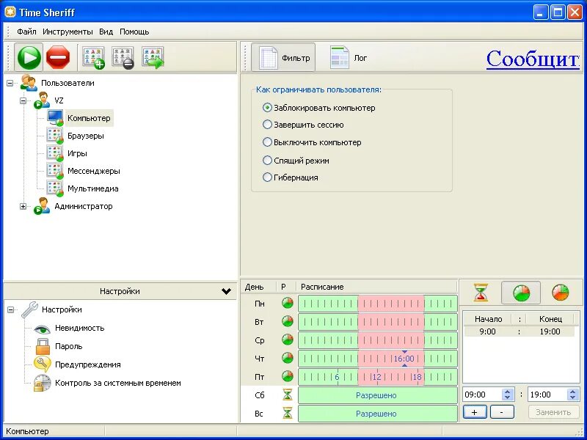The width and height of the screenshot is (587, 440).
Task: Toggle the Вс hourglass mode icon
Action: click(288, 413)
